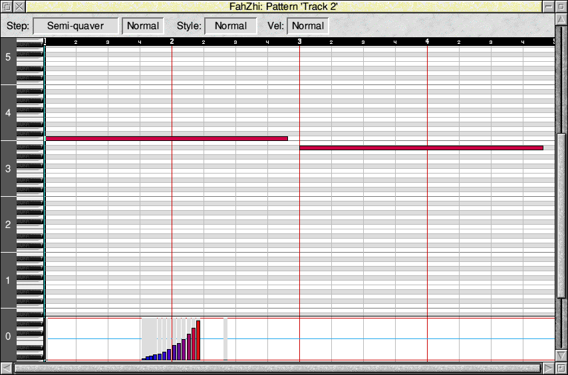Select the second red note starting at bar 3

[x=420, y=148]
